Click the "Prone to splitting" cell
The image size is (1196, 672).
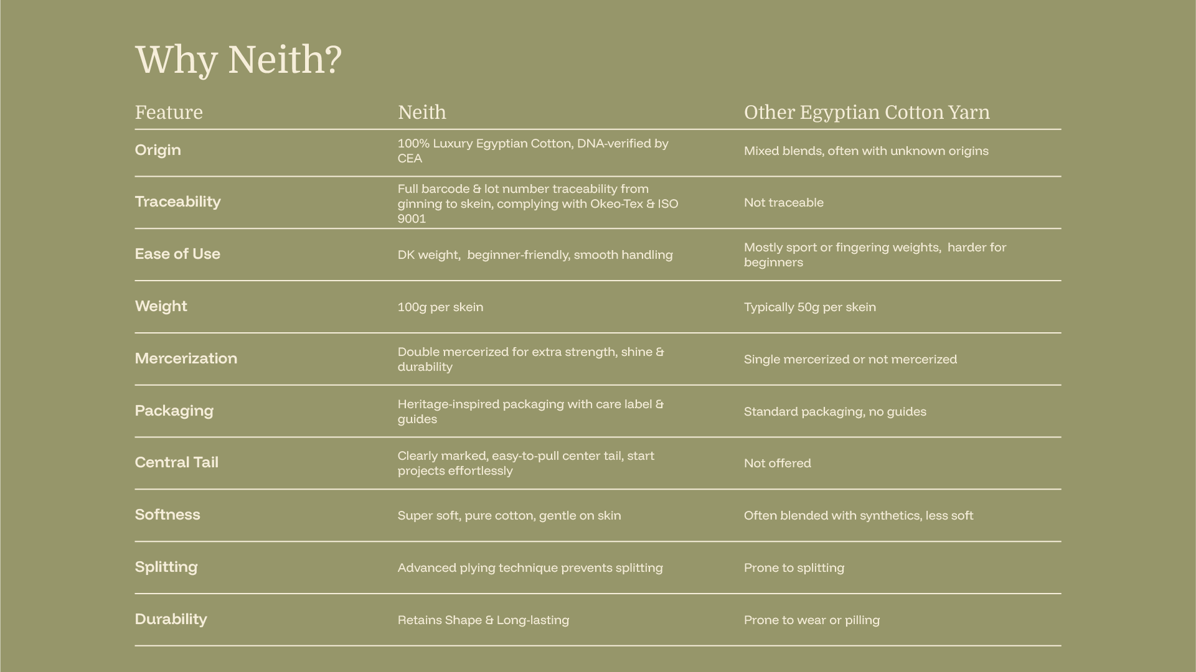794,568
